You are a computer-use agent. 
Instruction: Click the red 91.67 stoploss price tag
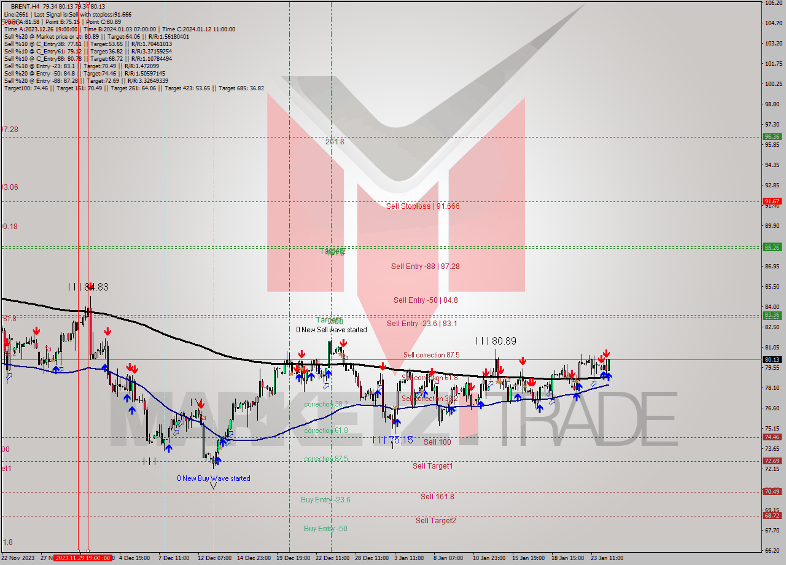coord(772,201)
